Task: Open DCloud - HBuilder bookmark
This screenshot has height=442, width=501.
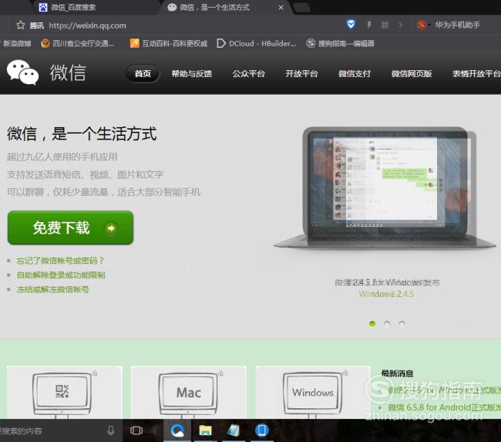Action: [256, 43]
